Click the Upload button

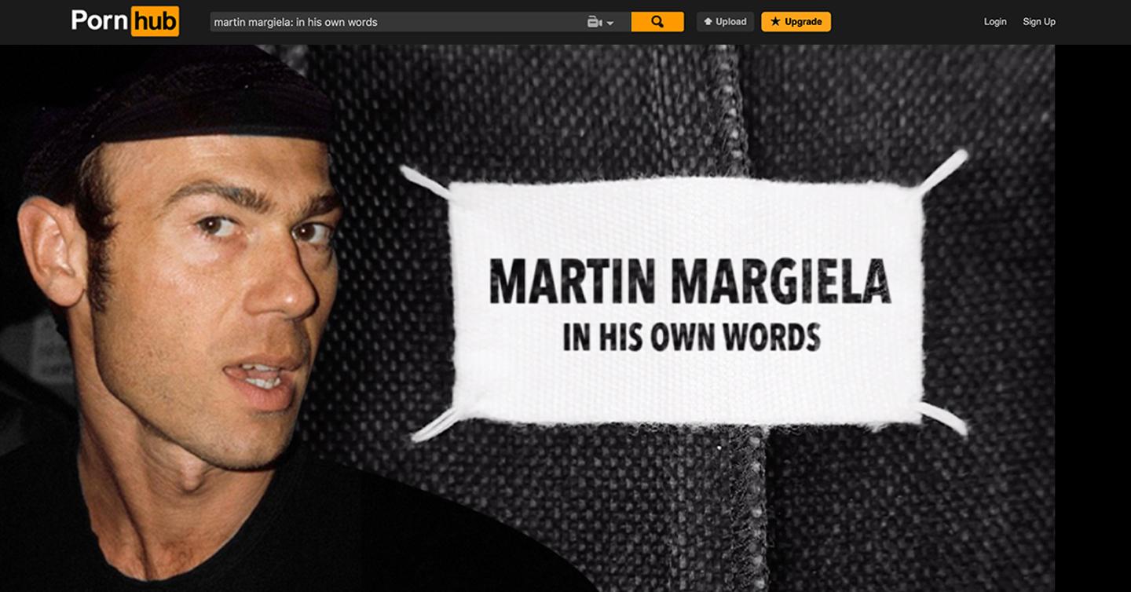(726, 22)
